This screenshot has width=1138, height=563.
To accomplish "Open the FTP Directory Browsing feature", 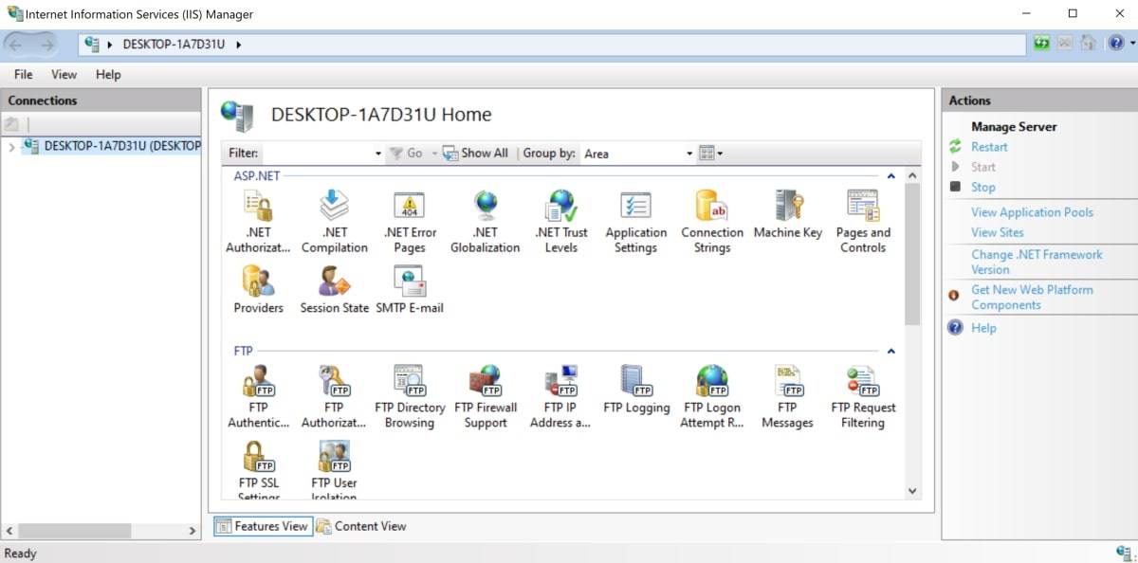I will 410,397.
